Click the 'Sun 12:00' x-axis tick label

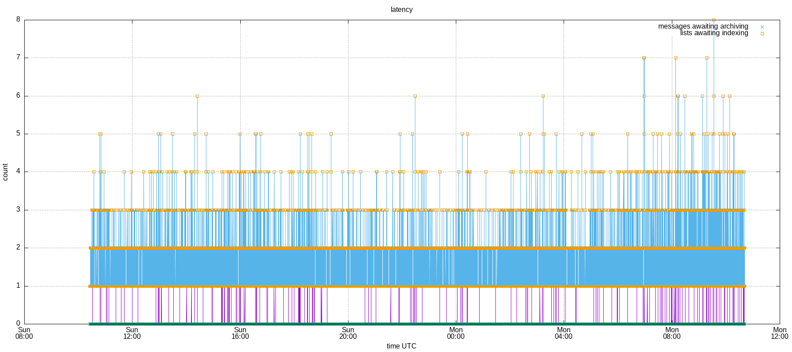point(132,333)
